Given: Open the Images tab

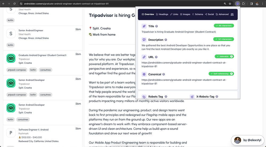Looking at the screenshot, I should coord(185,14).
